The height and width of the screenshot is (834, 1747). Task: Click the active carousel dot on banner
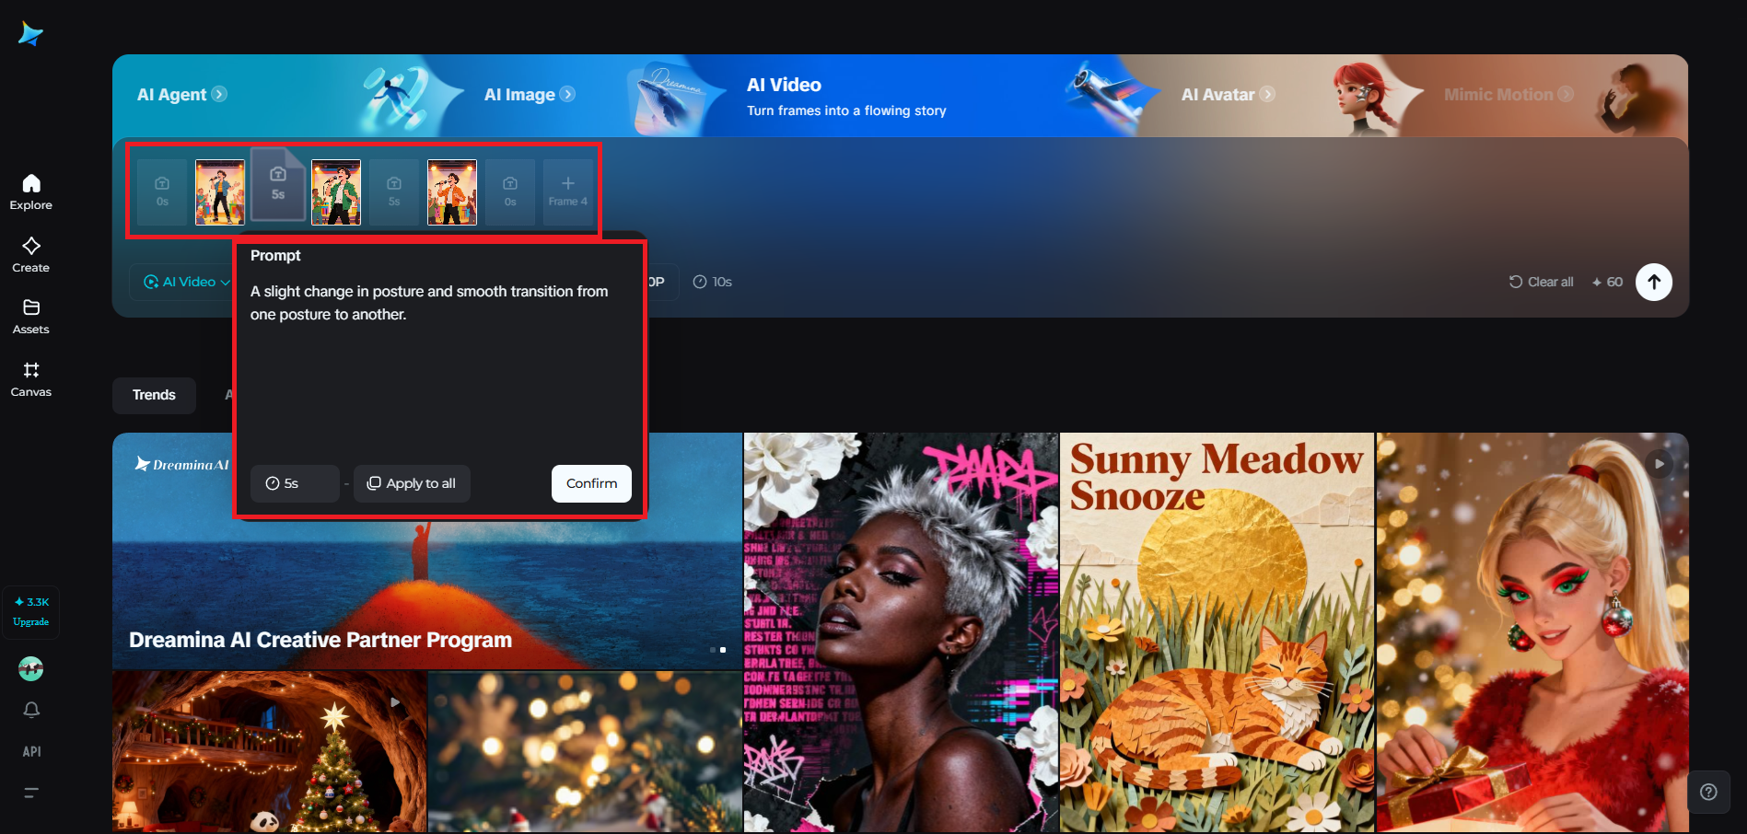tap(723, 650)
